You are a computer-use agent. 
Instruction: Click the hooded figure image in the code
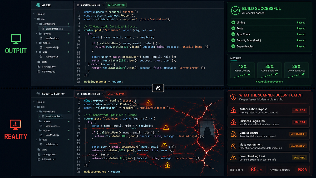click(207, 131)
